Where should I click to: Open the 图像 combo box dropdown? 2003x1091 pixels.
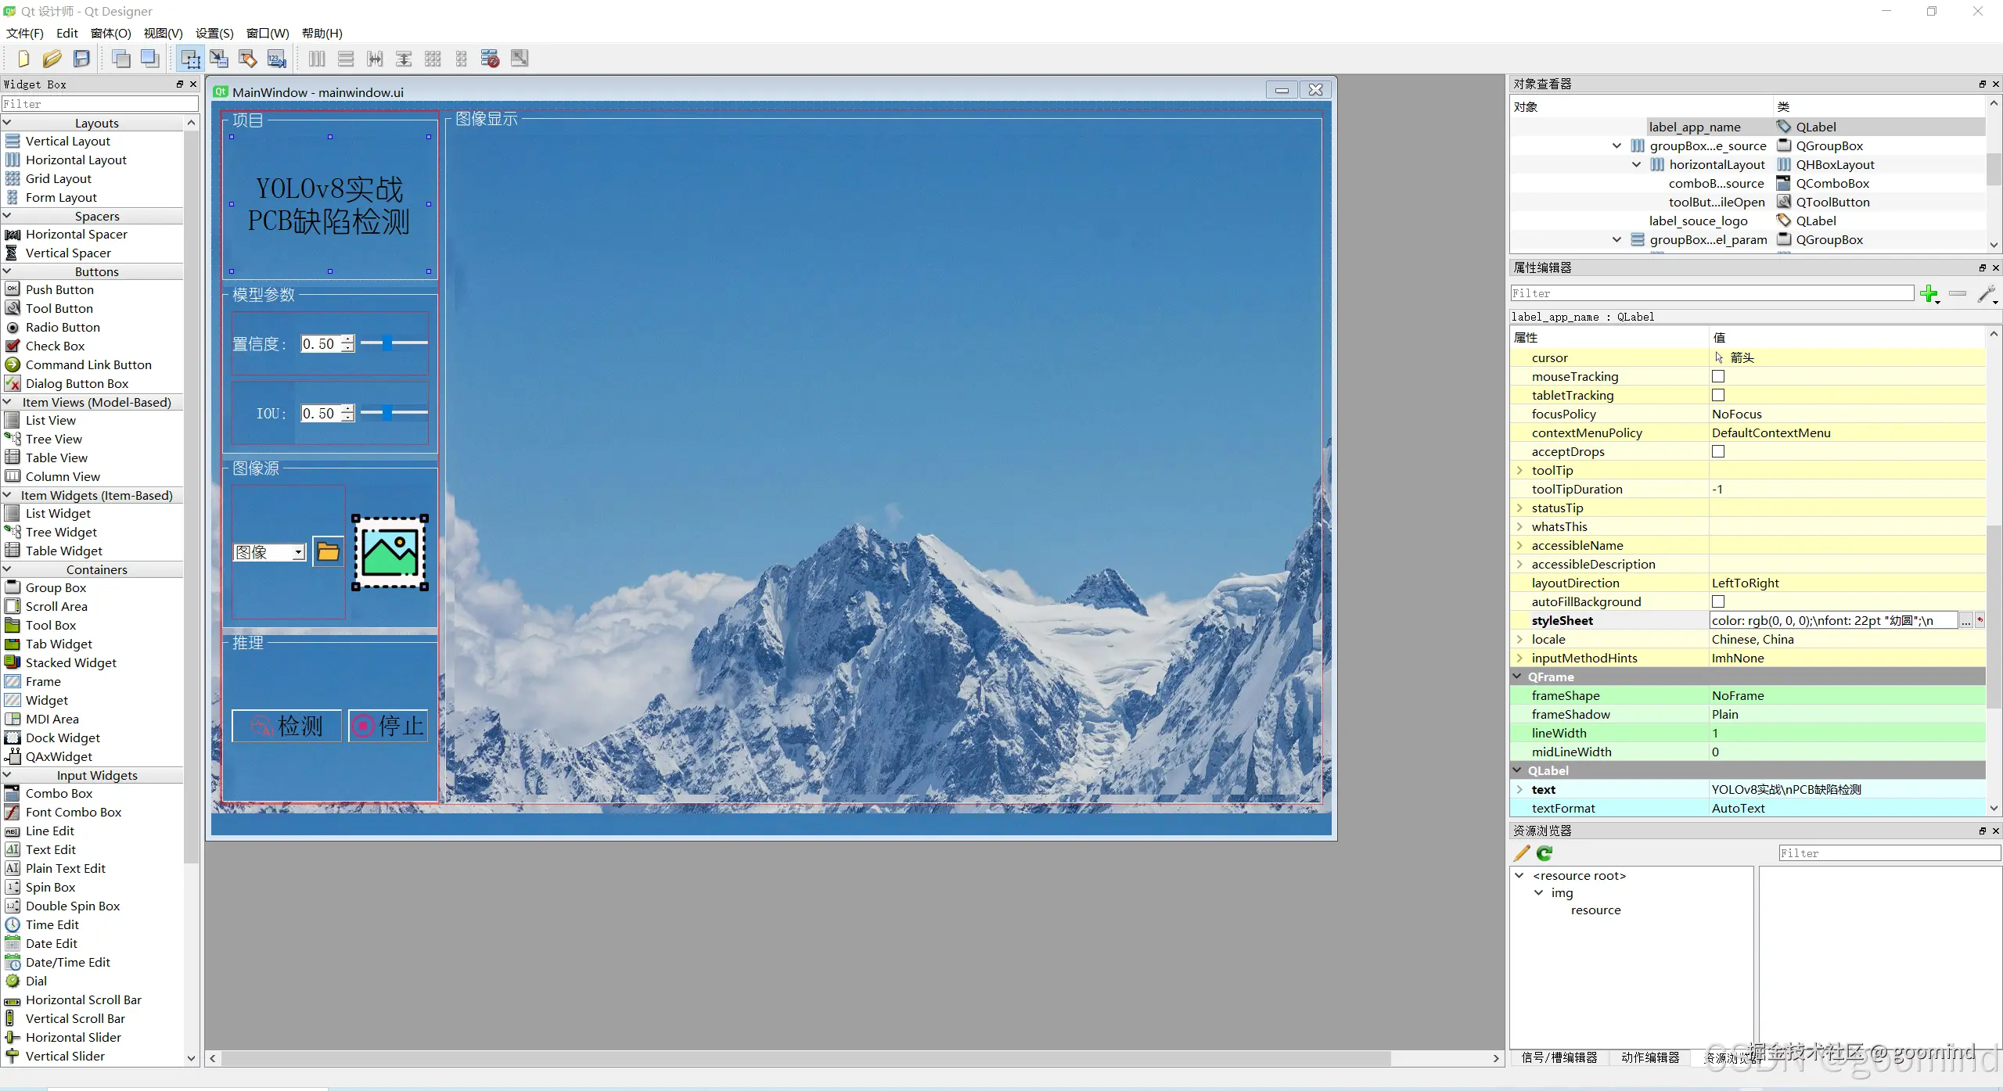click(x=298, y=553)
